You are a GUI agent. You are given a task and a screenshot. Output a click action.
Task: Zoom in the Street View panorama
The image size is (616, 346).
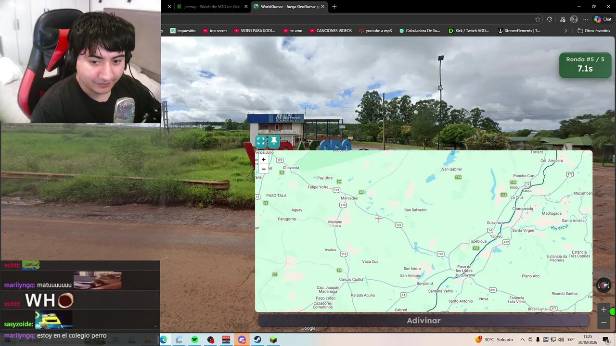(x=603, y=309)
